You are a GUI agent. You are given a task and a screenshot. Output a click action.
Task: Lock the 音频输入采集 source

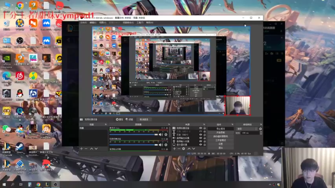(204, 141)
